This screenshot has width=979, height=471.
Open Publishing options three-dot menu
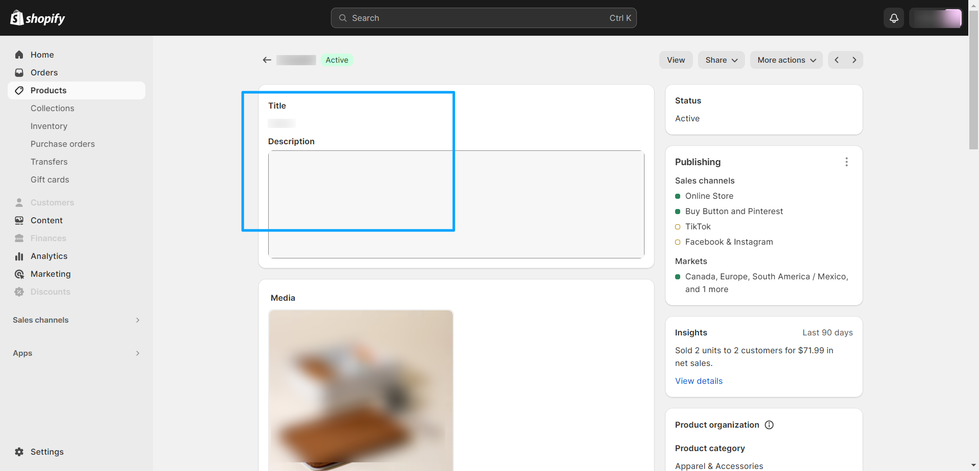pyautogui.click(x=846, y=162)
